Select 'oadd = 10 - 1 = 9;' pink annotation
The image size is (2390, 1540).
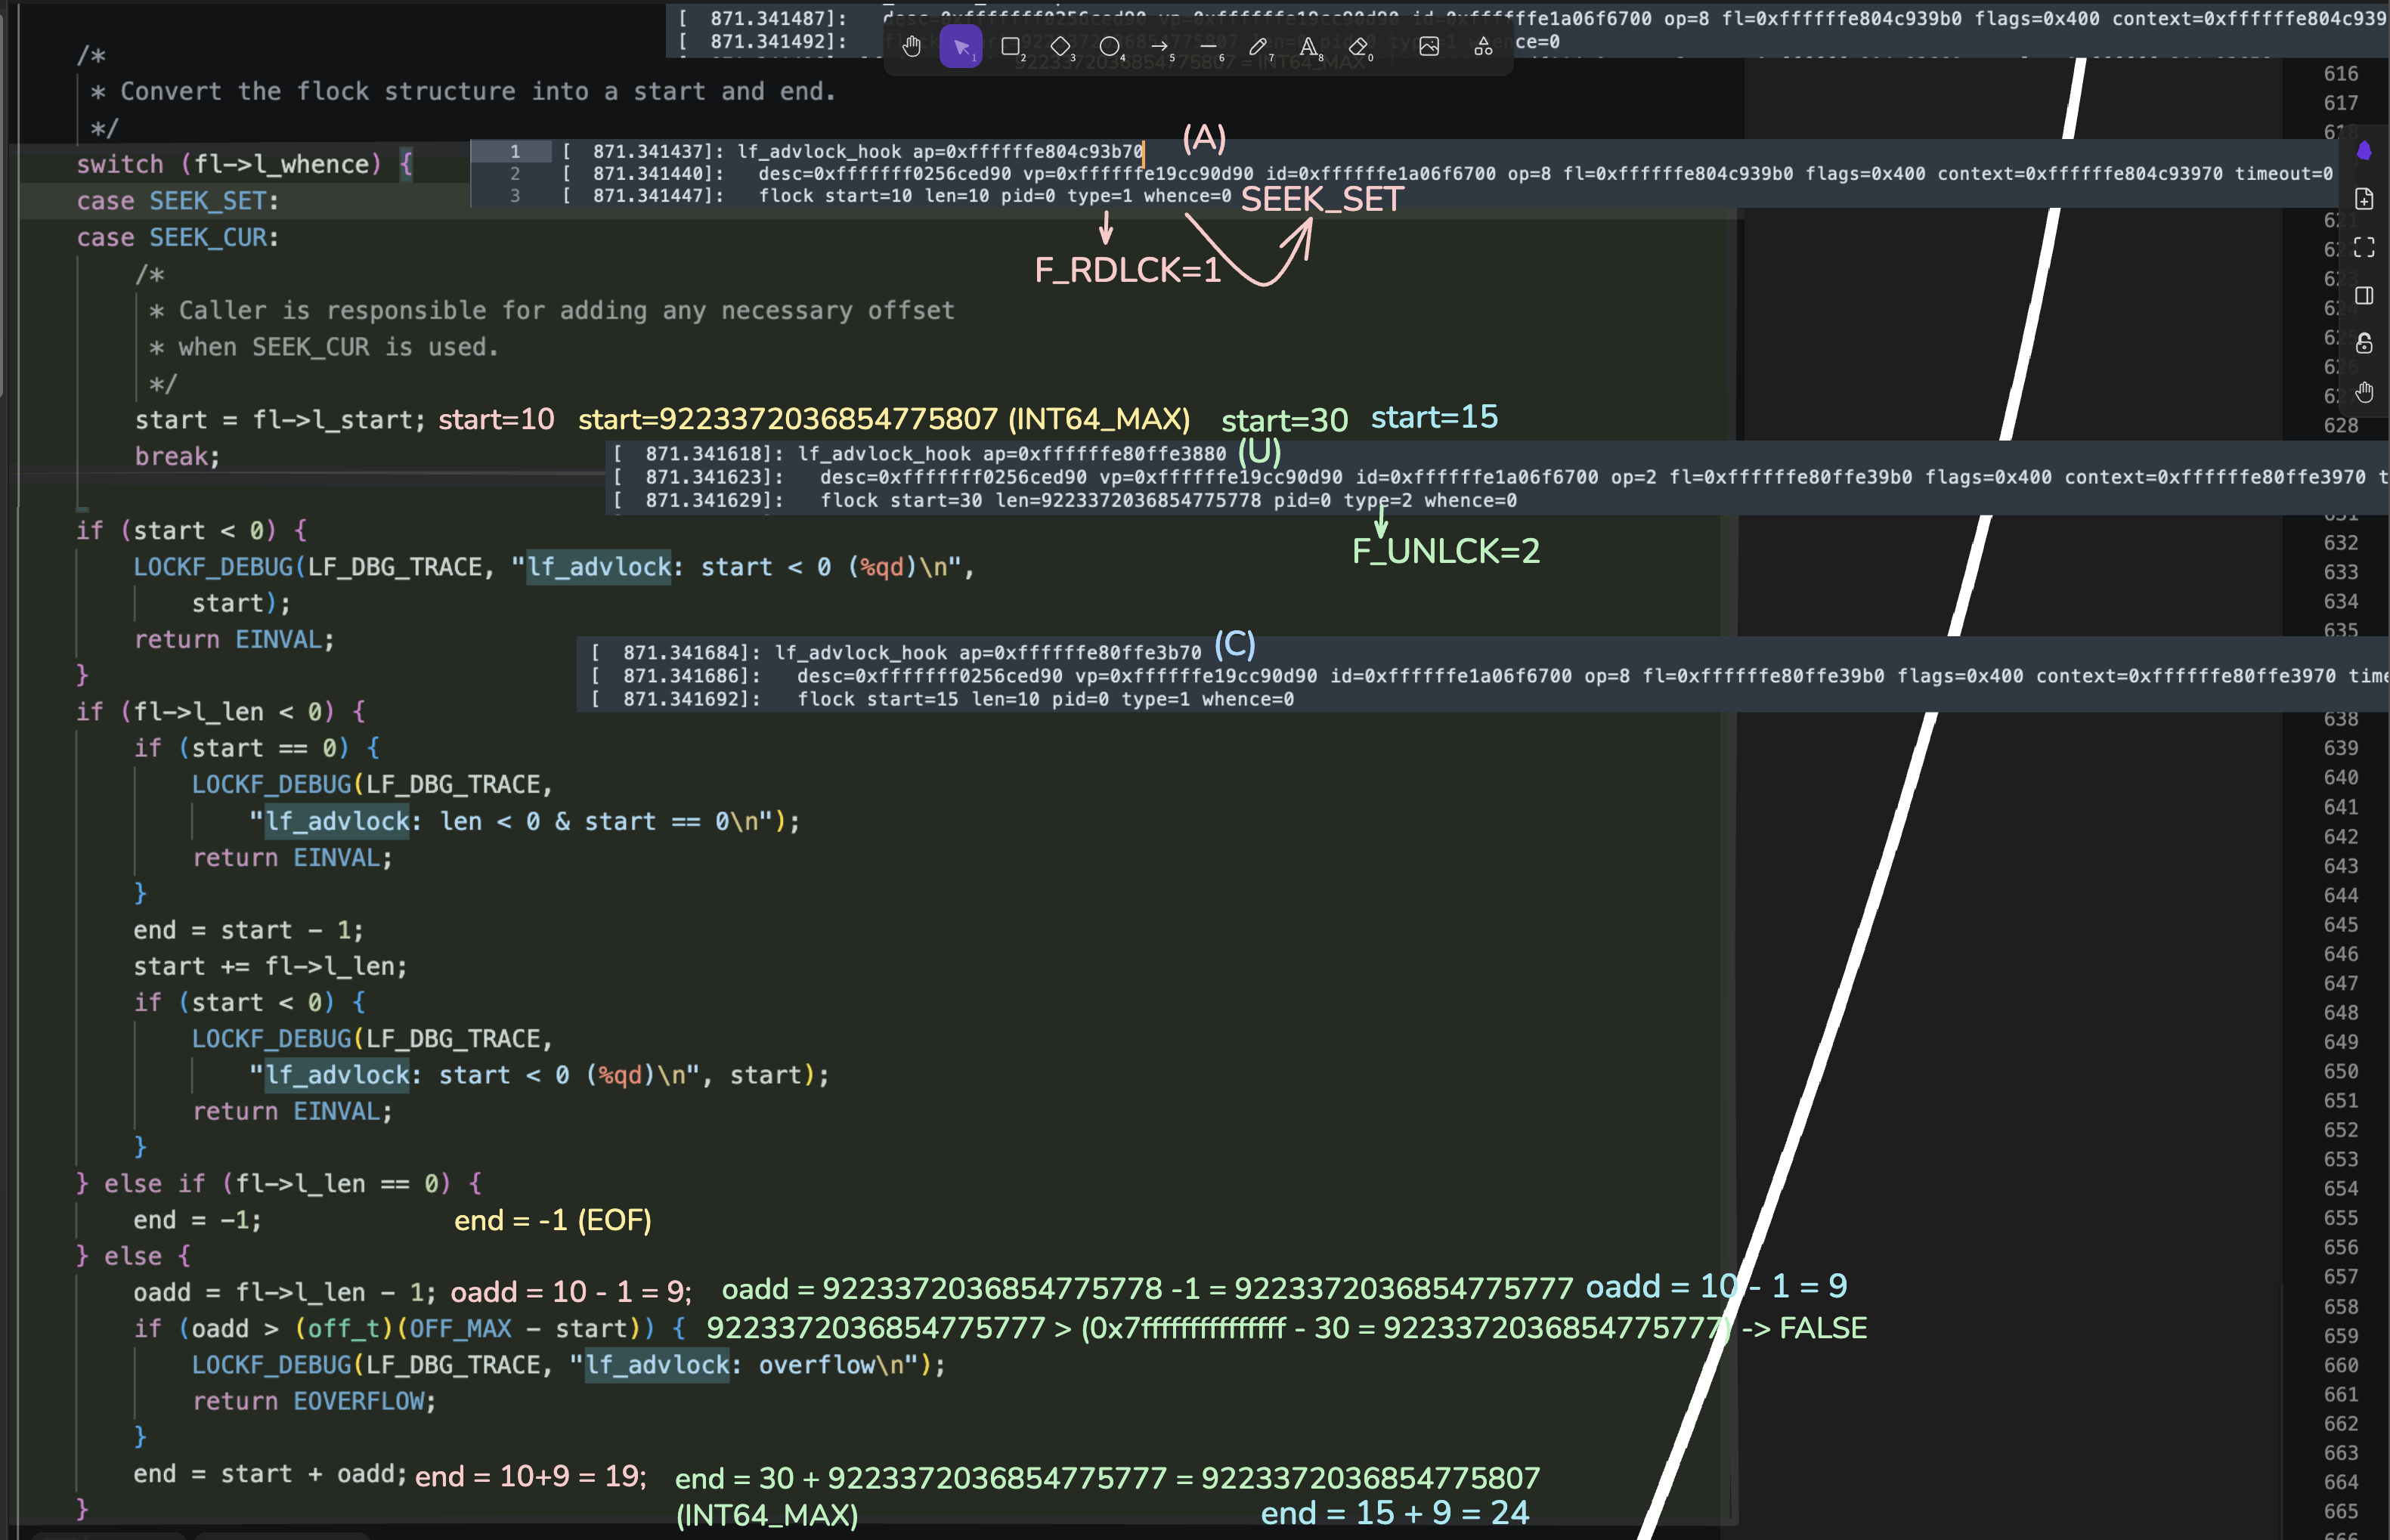(x=571, y=1292)
